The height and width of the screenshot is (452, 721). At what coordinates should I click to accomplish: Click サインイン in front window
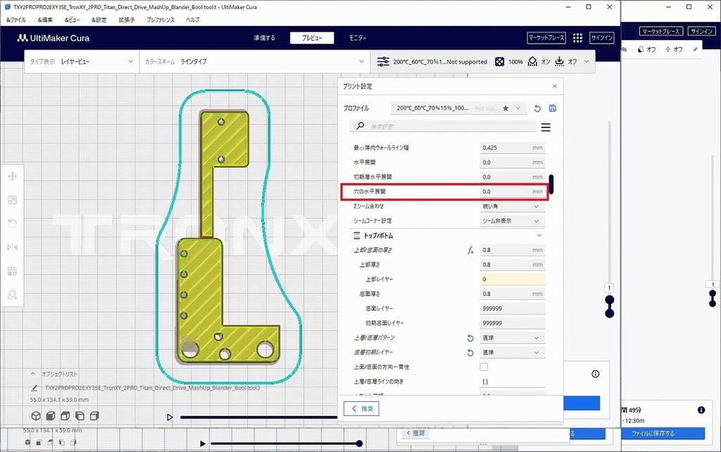(602, 38)
